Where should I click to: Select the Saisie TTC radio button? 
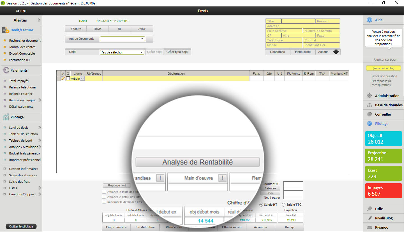(x=284, y=205)
